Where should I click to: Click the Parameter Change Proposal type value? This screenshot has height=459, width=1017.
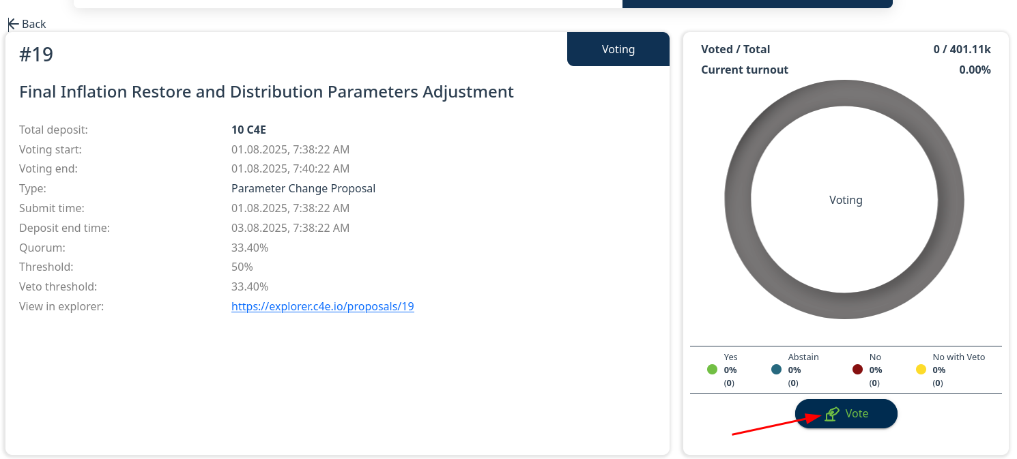pos(303,188)
